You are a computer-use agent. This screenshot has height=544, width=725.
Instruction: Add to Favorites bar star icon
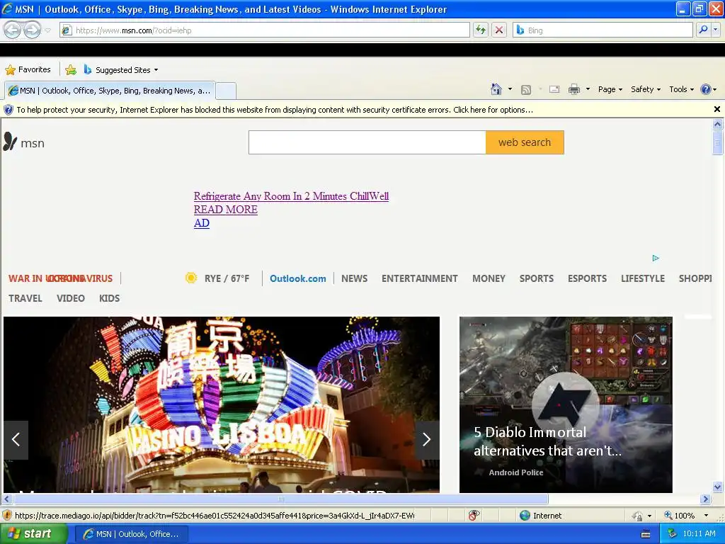tap(71, 70)
